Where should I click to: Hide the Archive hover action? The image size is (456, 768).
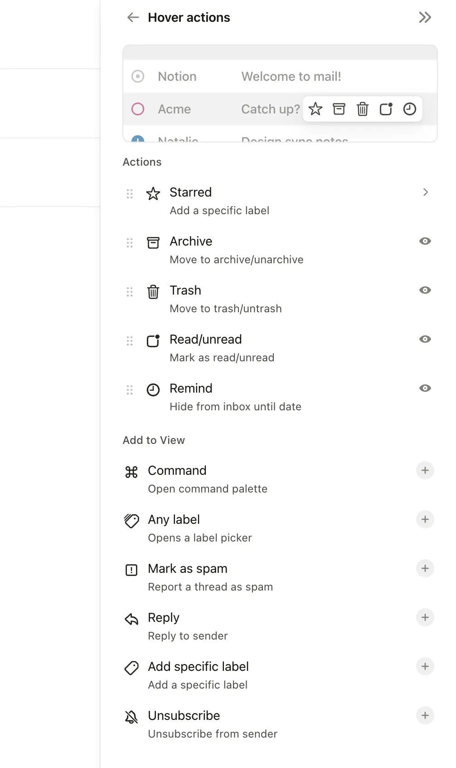point(425,241)
